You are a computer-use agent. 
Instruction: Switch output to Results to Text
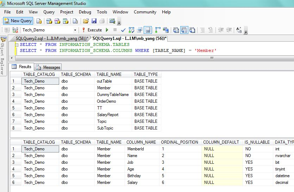[176, 30]
